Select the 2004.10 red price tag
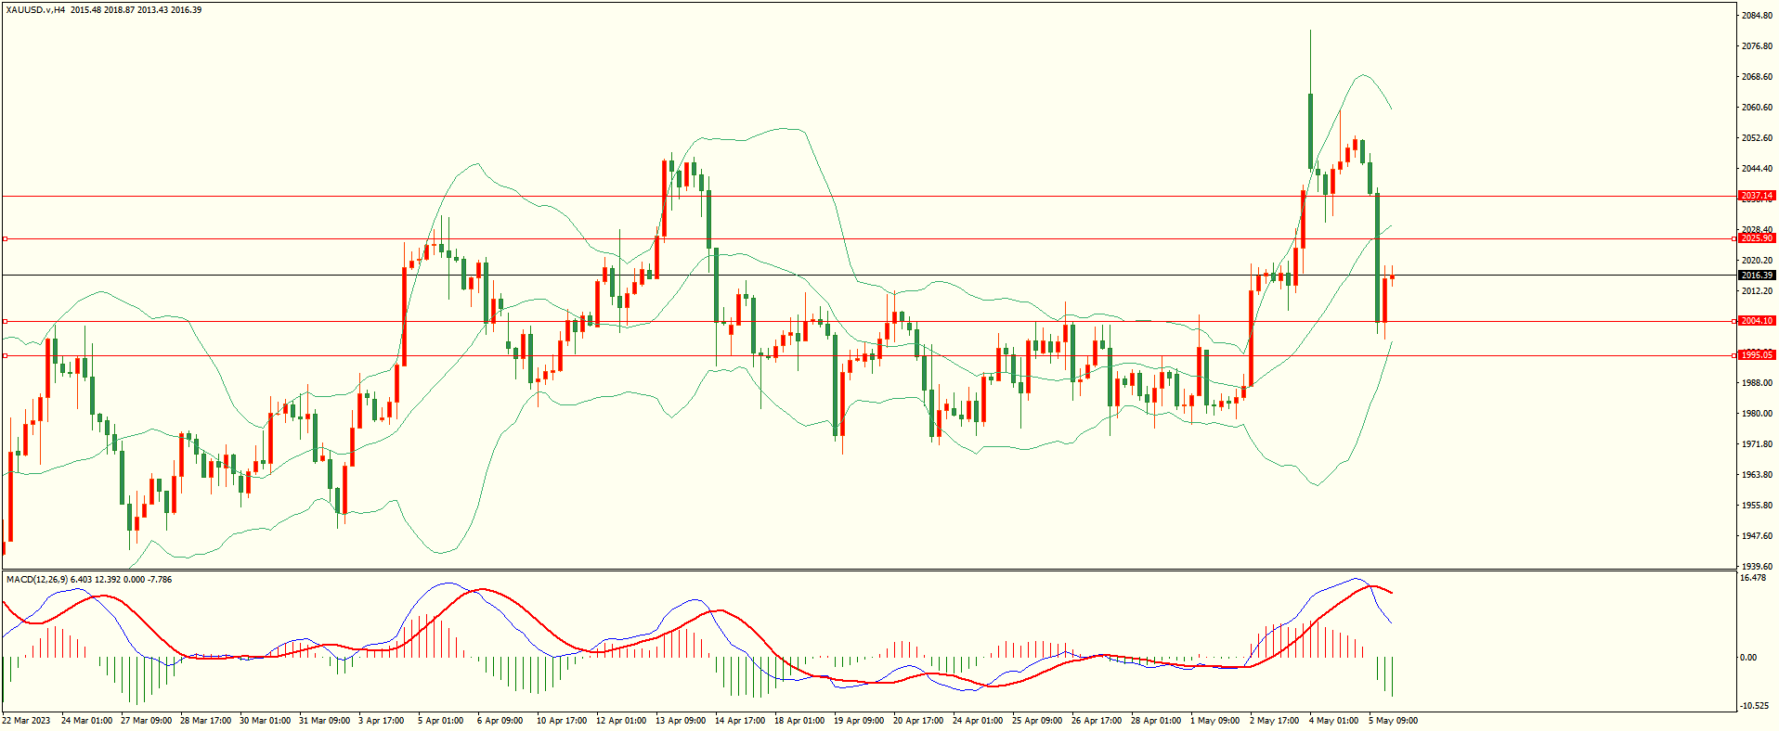This screenshot has height=731, width=1779. [1757, 321]
